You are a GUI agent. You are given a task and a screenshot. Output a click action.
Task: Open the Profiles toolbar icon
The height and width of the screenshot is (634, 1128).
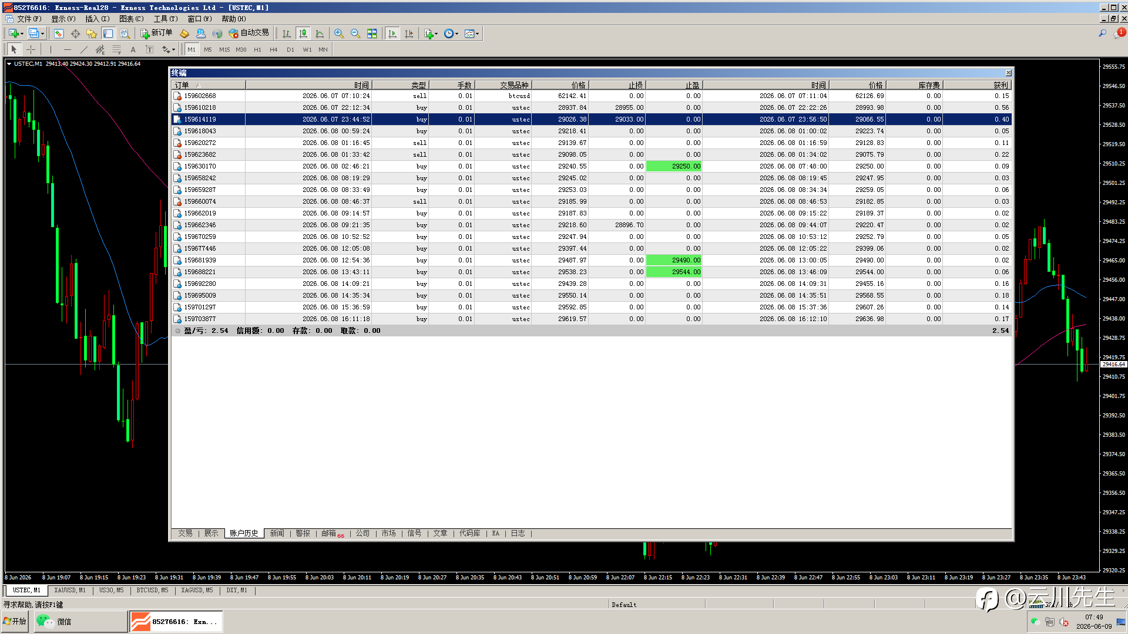click(x=34, y=33)
